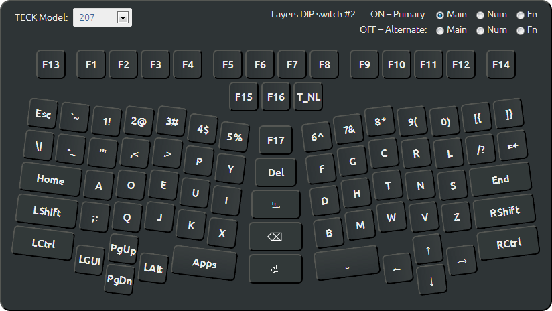Click the letter Y key
The image size is (552, 311).
pos(230,169)
